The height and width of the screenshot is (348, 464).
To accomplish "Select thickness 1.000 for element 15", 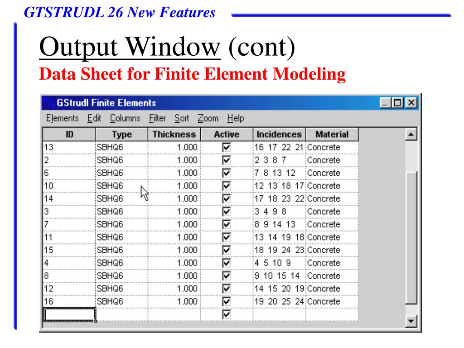I will pyautogui.click(x=174, y=250).
